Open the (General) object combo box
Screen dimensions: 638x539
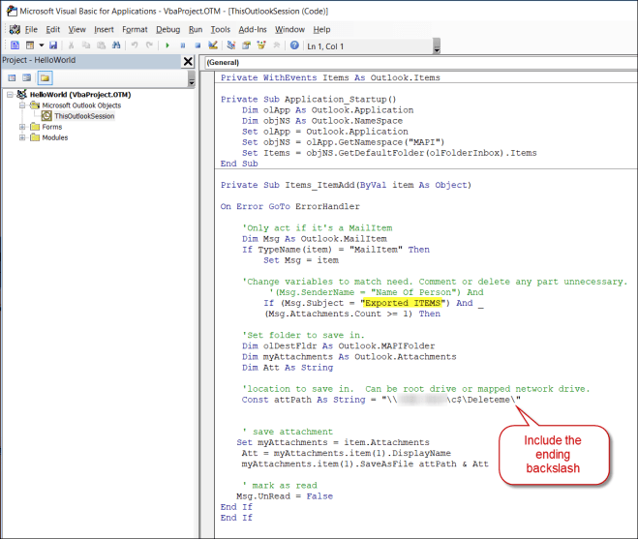point(421,63)
